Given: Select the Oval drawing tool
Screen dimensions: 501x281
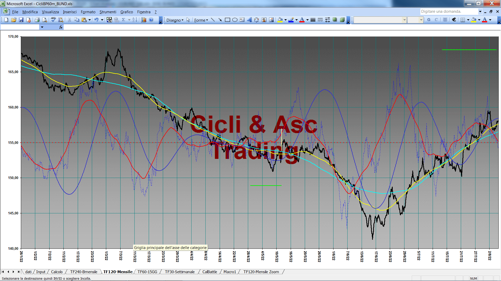Looking at the screenshot, I should (235, 20).
